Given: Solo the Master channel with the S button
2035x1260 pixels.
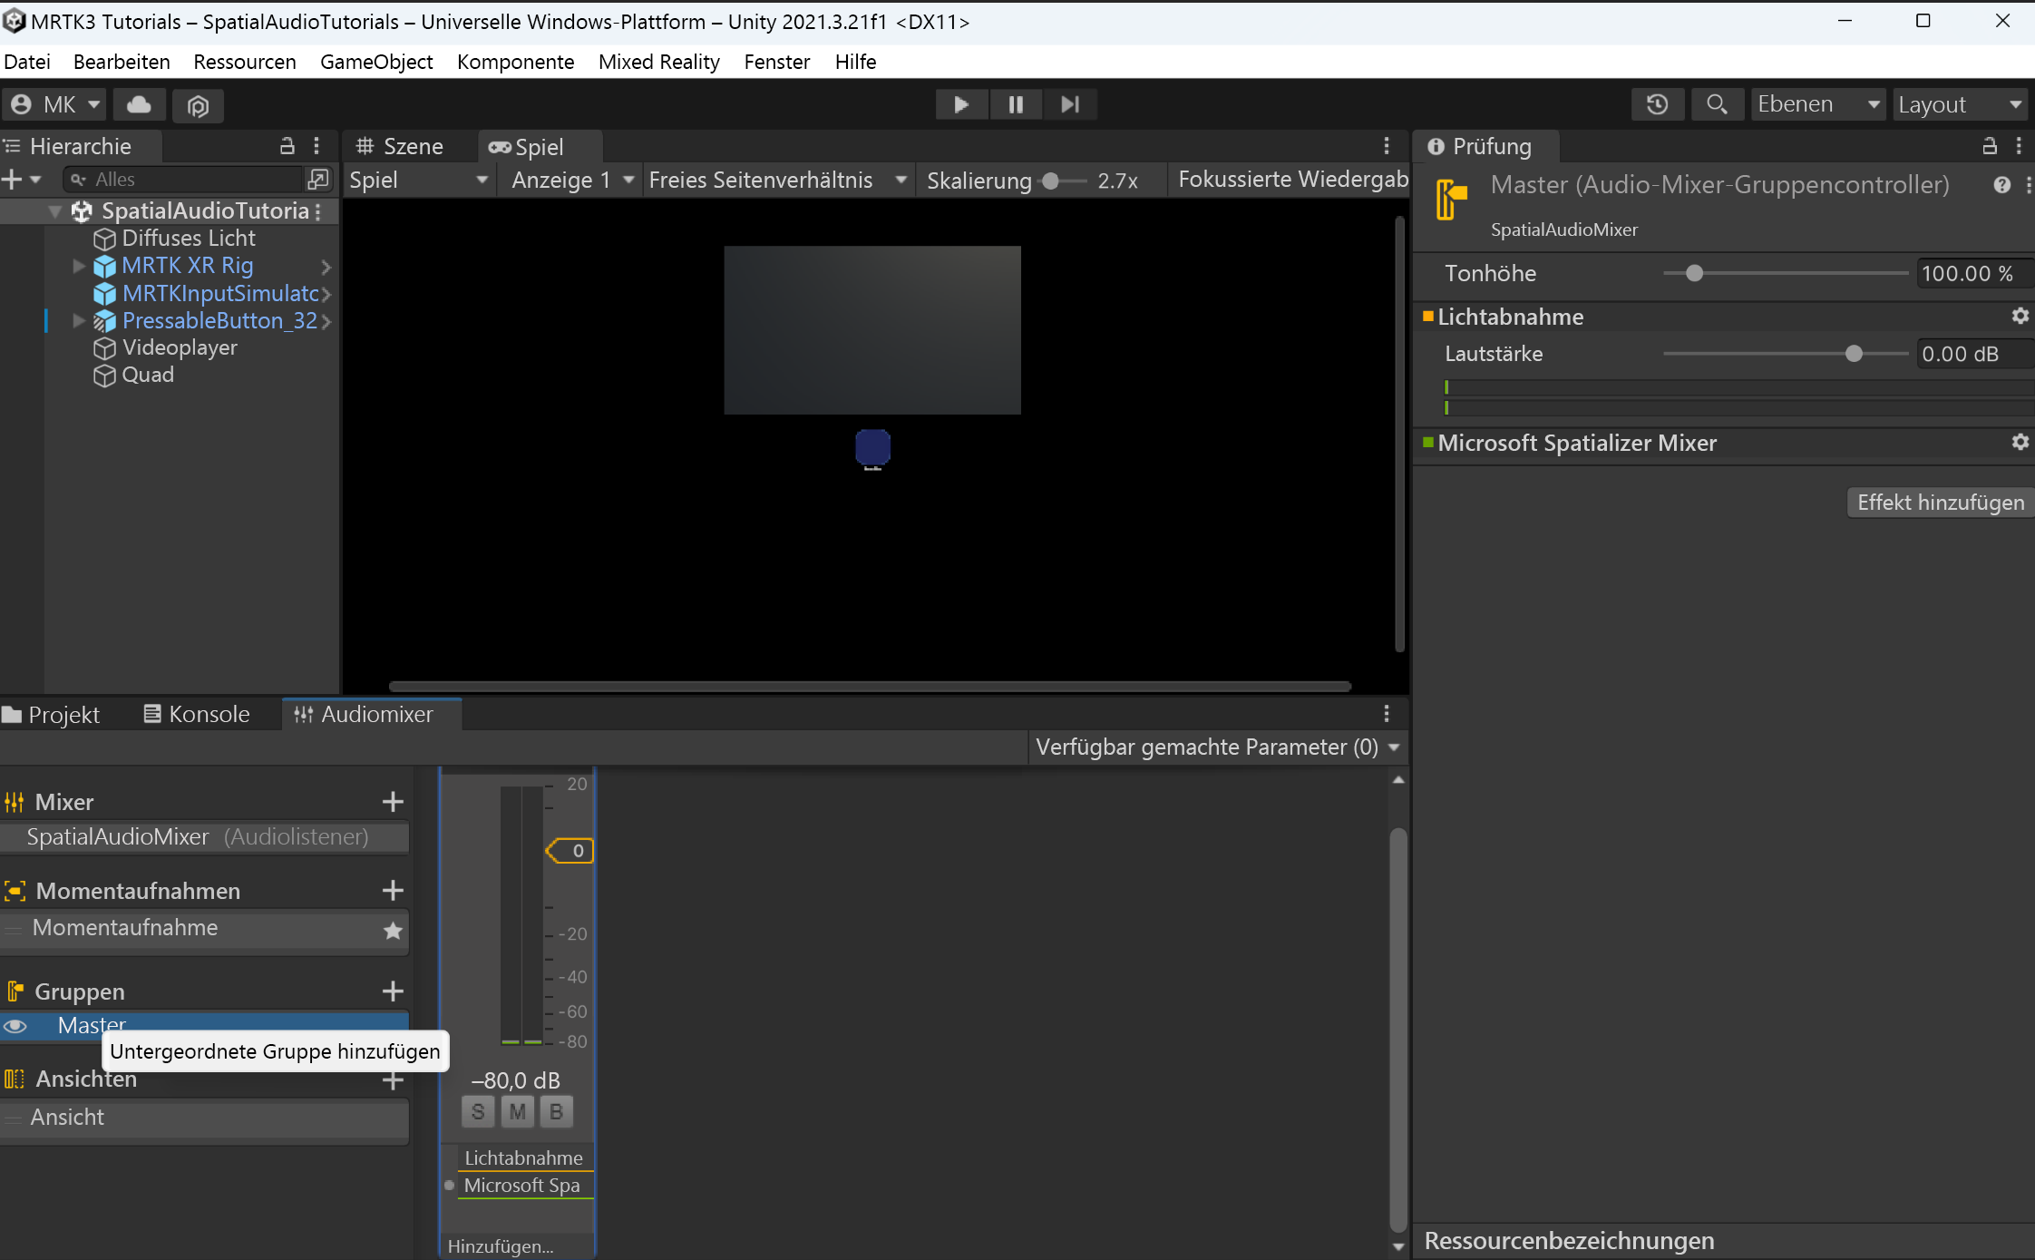Looking at the screenshot, I should 478,1110.
